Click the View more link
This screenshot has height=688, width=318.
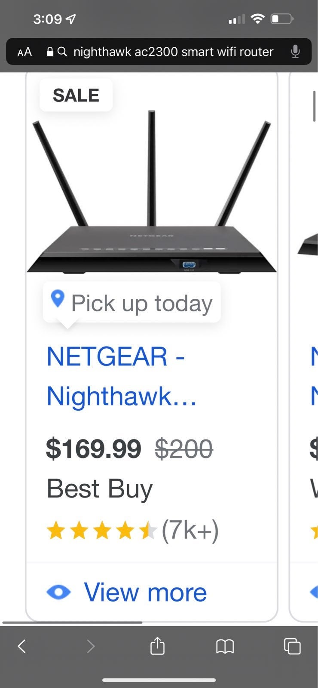pyautogui.click(x=145, y=592)
